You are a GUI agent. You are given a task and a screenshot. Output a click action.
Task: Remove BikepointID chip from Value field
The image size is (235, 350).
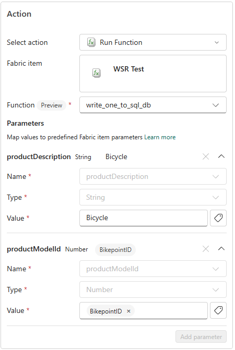tap(128, 311)
